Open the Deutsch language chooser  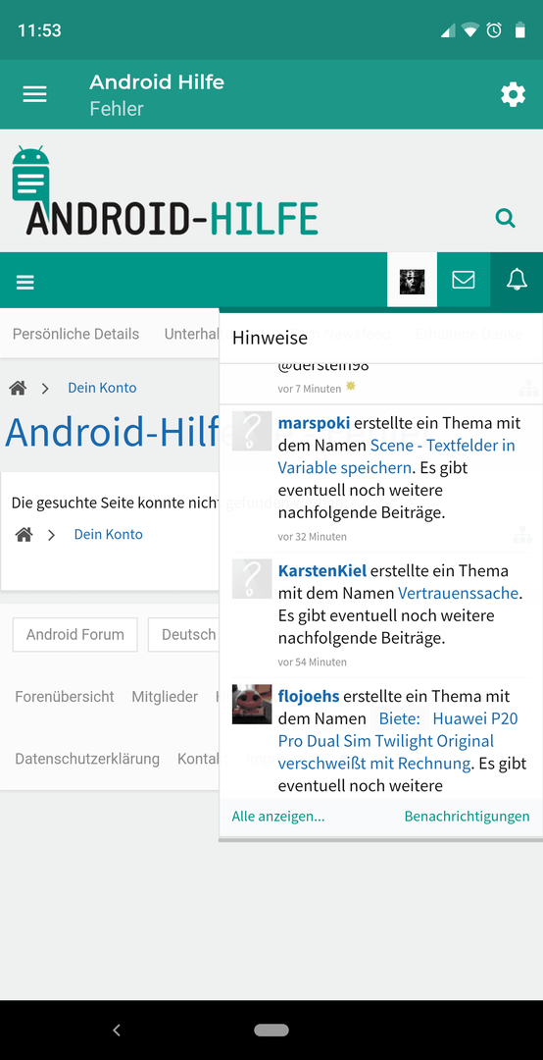pyautogui.click(x=183, y=635)
